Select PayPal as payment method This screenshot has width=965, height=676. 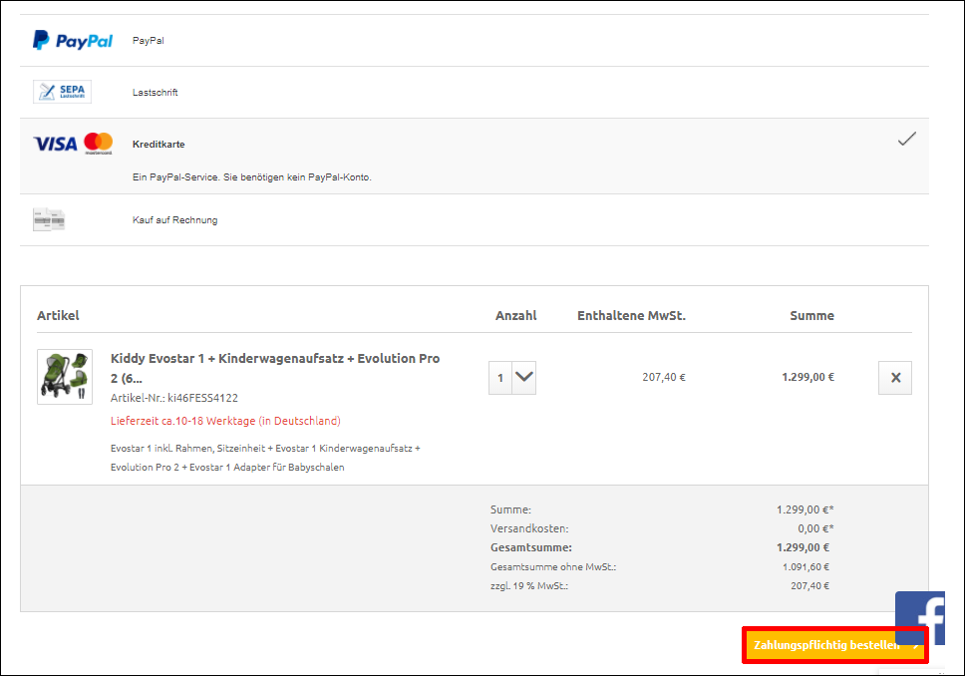pyautogui.click(x=474, y=41)
